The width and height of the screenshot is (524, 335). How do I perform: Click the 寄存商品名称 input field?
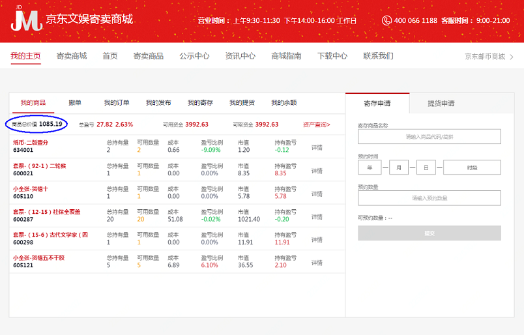tap(429, 137)
